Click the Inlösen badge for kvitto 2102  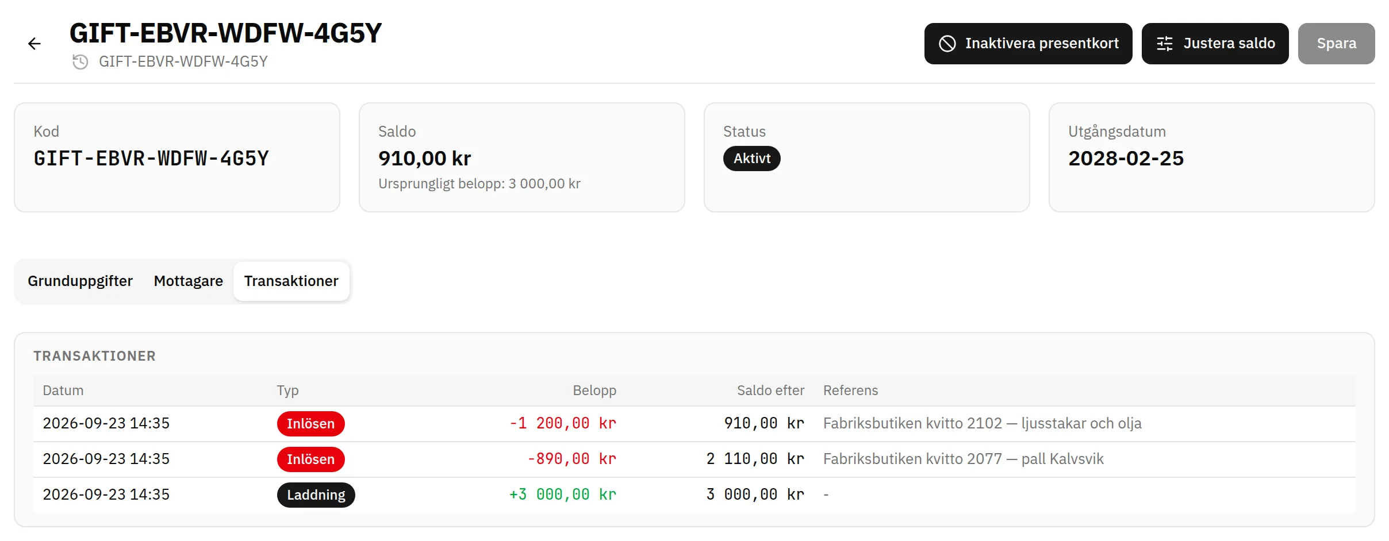[310, 424]
